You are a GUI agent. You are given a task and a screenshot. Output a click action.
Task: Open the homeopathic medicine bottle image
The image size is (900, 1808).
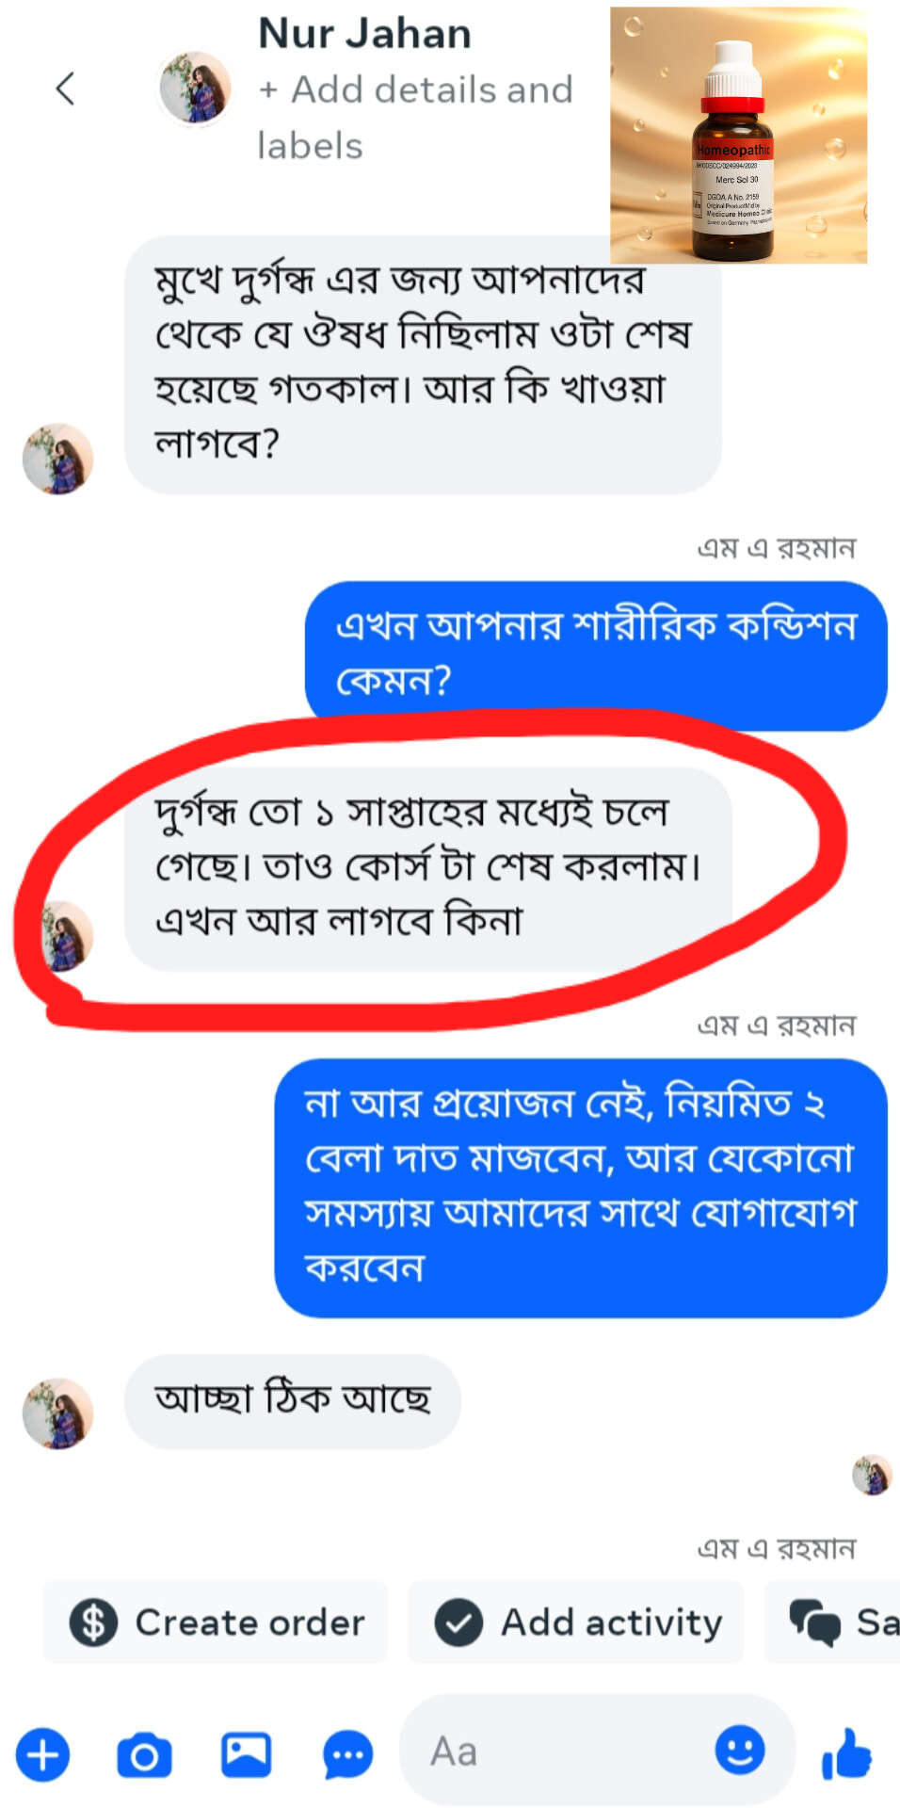coord(739,135)
